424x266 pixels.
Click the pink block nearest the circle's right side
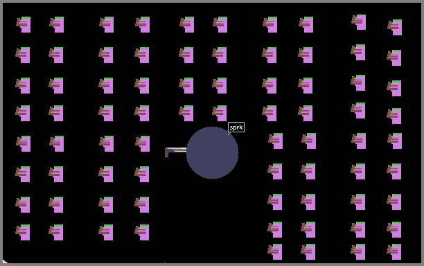[276, 141]
